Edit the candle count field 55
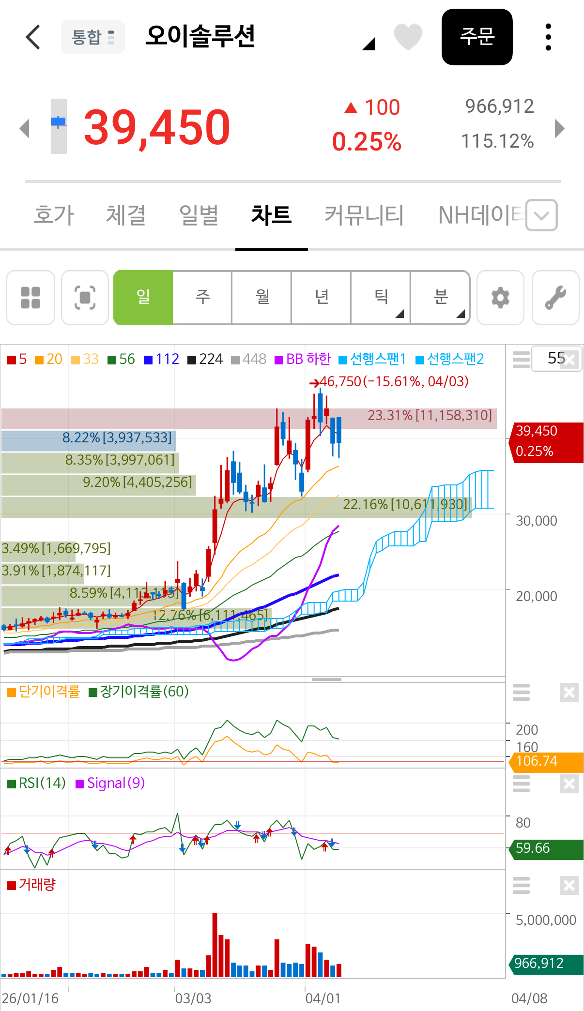 (556, 359)
